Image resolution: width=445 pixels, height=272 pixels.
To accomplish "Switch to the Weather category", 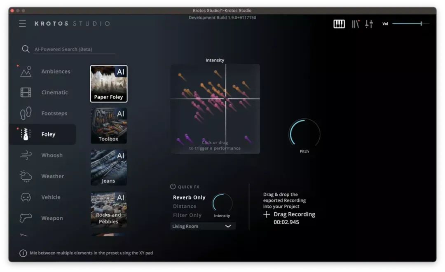I will (x=52, y=176).
